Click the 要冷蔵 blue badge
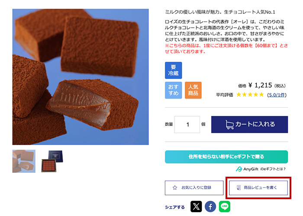The height and width of the screenshot is (216, 303). tap(173, 70)
